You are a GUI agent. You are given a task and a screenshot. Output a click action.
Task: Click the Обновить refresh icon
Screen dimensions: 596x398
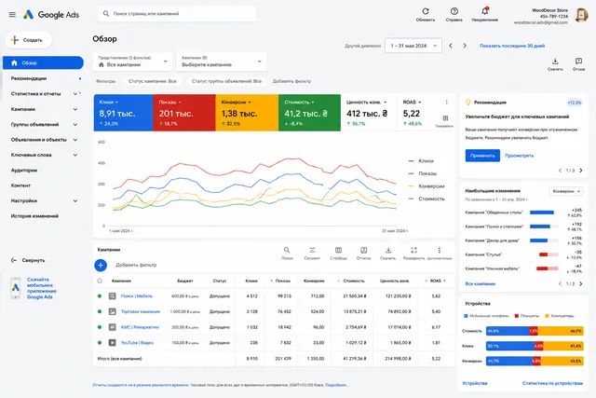(426, 11)
